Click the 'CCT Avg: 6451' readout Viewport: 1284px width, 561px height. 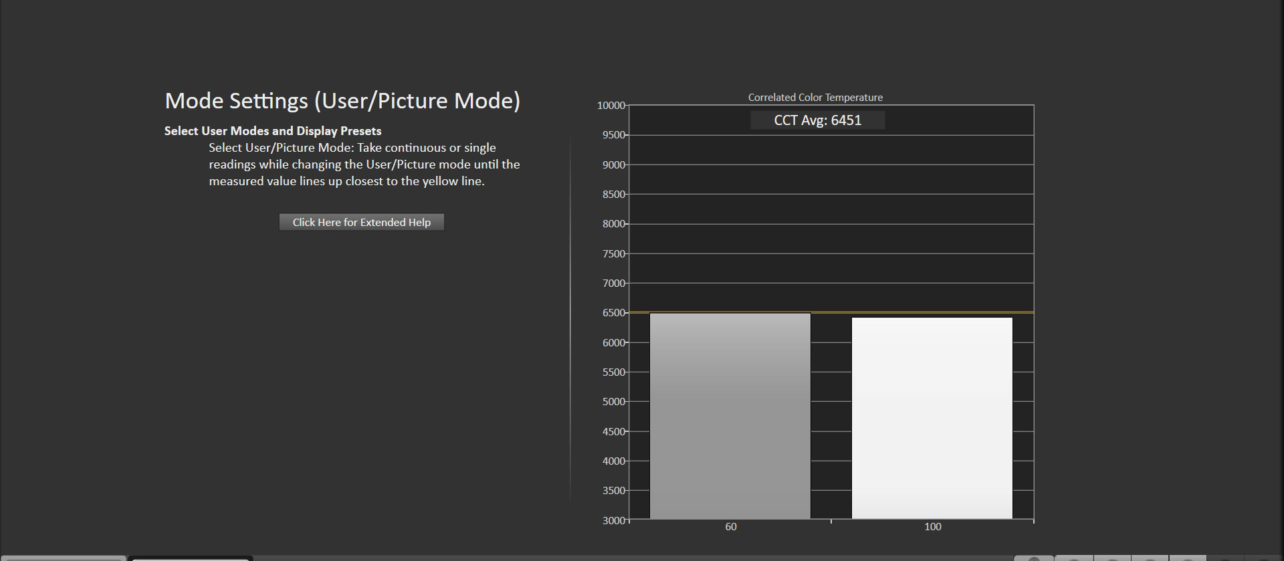point(817,120)
